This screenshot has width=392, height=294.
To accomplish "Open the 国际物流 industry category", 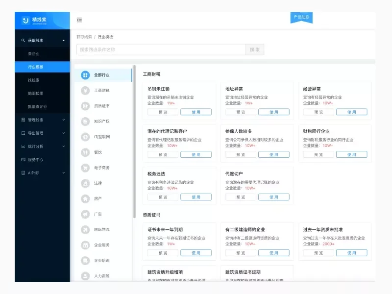I will coord(85,229).
